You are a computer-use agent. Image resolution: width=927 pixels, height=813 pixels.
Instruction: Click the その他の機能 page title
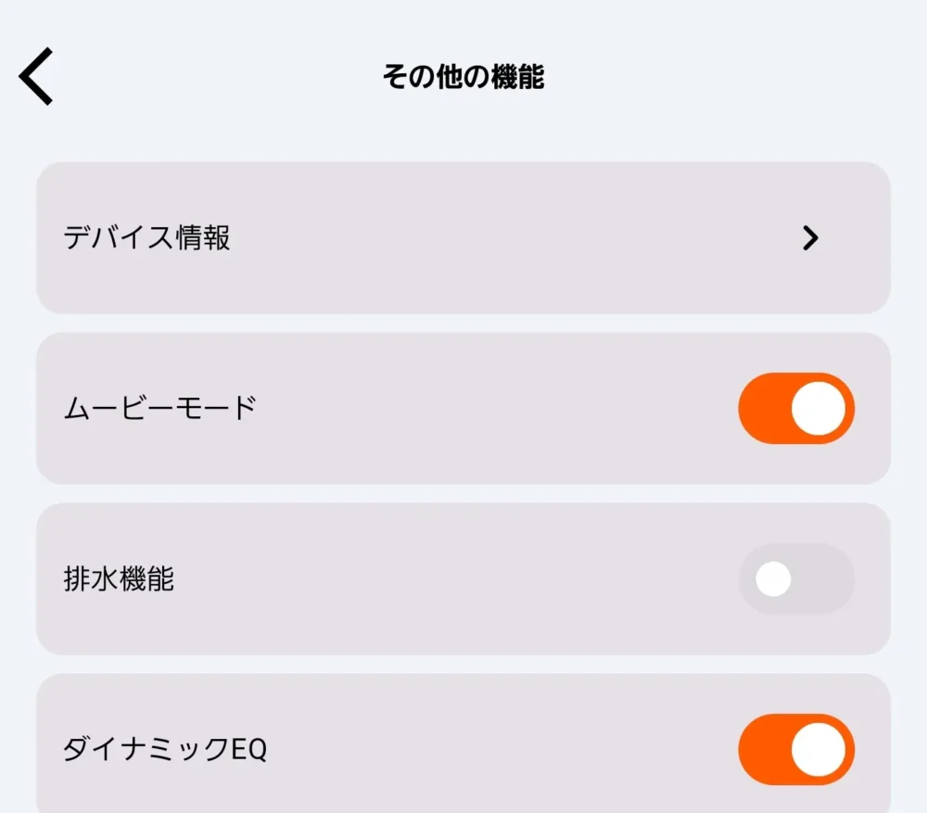(463, 77)
